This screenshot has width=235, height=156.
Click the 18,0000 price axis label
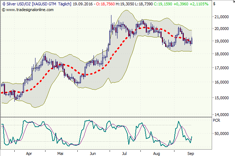pos(222,54)
